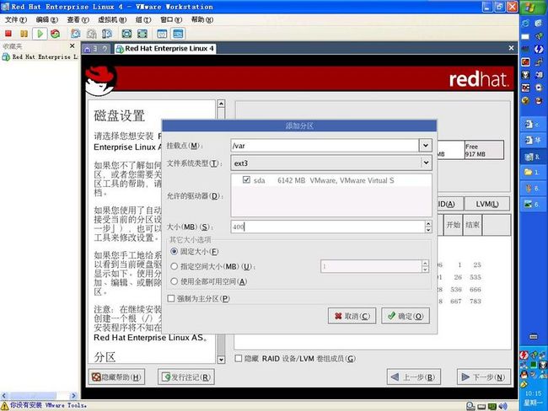Click the 结束 column header
548x411 pixels.
472,225
